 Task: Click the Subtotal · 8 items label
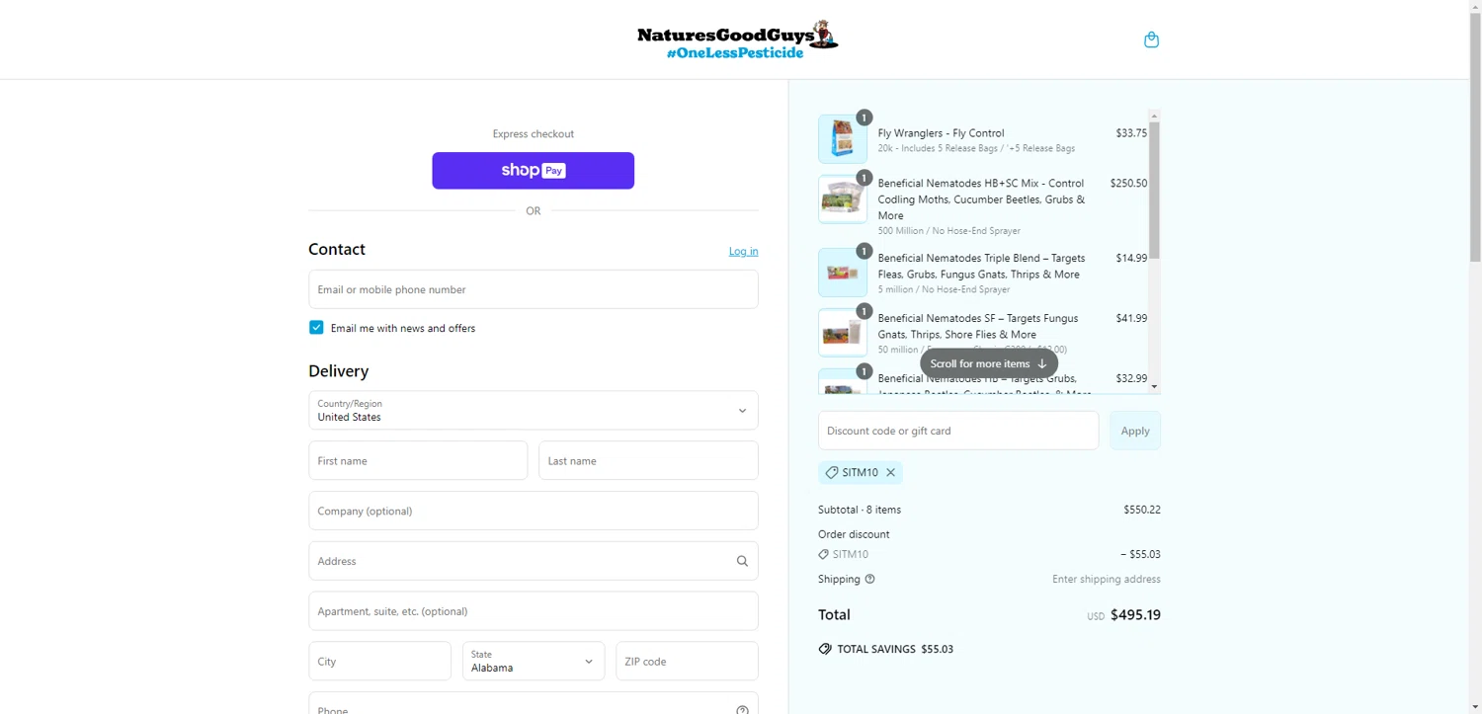click(860, 511)
